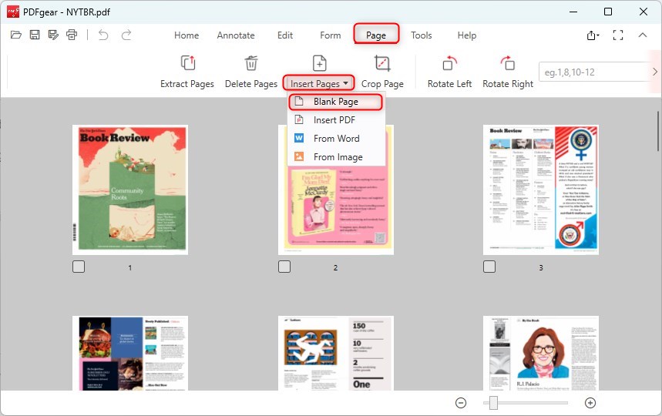Open the Insert Pages dropdown
This screenshot has width=662, height=416.
coord(319,83)
